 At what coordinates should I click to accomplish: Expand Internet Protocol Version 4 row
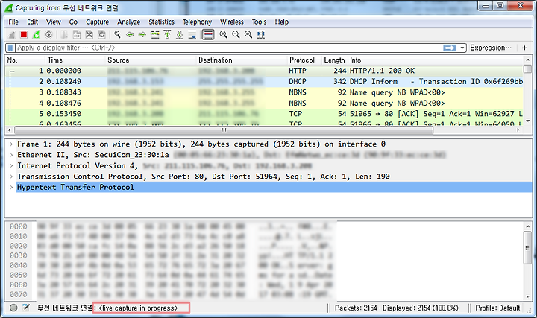pyautogui.click(x=11, y=166)
